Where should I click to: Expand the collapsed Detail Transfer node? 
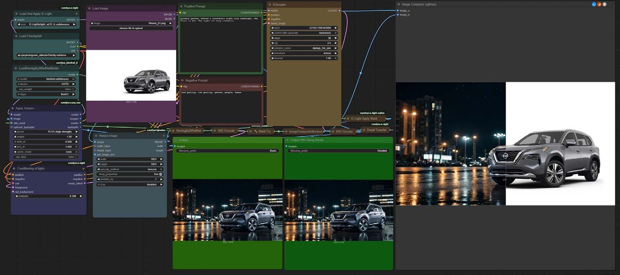coord(376,130)
